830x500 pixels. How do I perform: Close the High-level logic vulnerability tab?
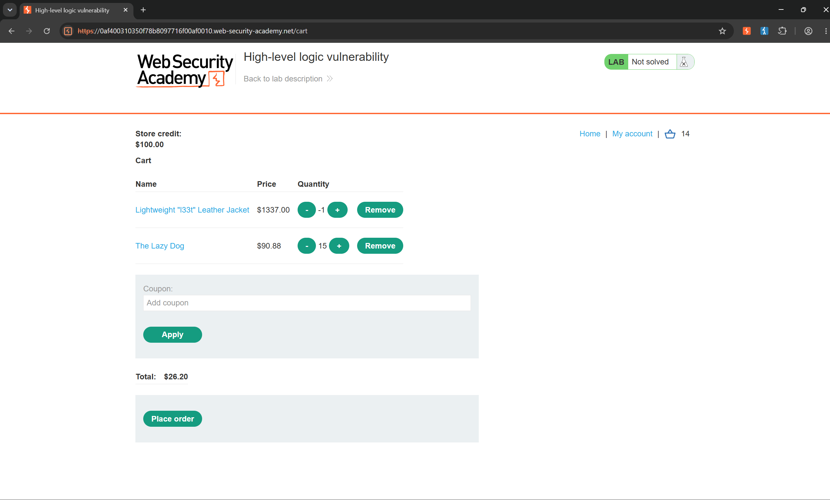click(x=126, y=10)
